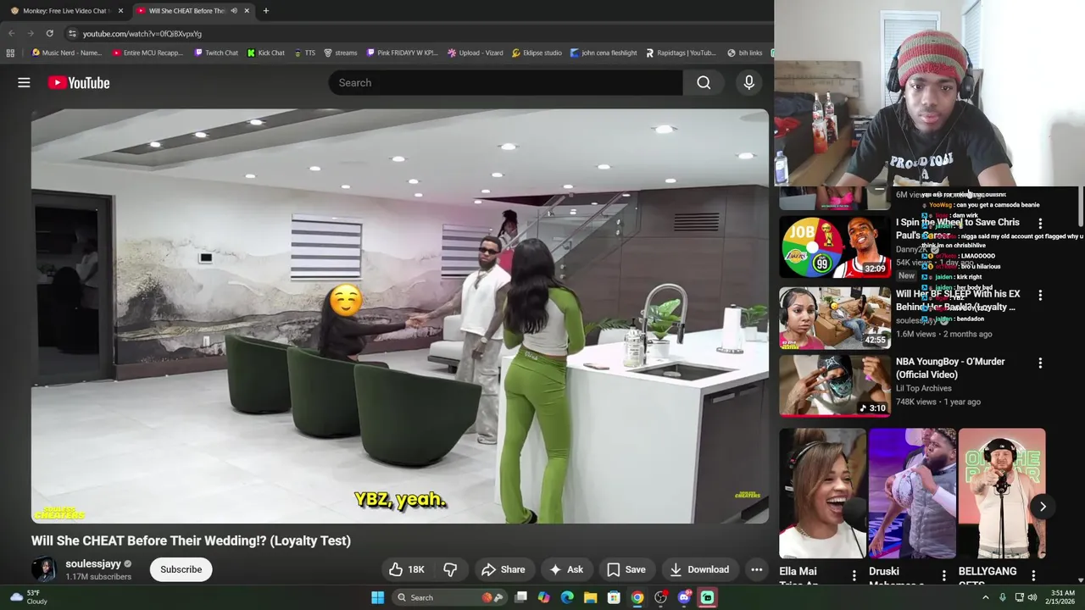Open Chrome apps grid in bookmarks bar
The image size is (1085, 610).
coord(10,53)
